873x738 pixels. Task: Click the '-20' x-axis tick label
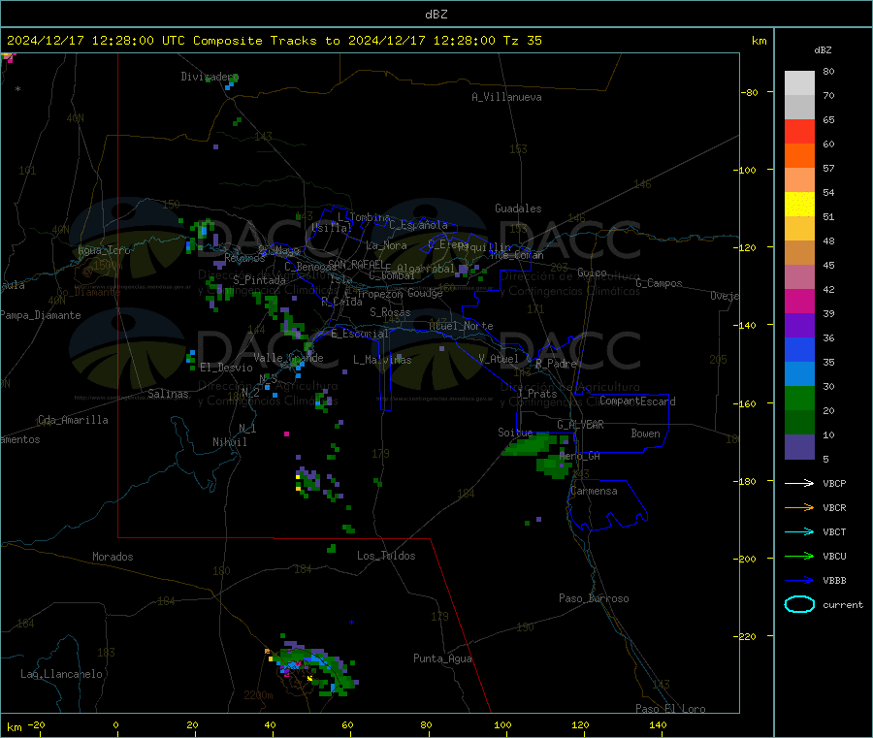(36, 724)
